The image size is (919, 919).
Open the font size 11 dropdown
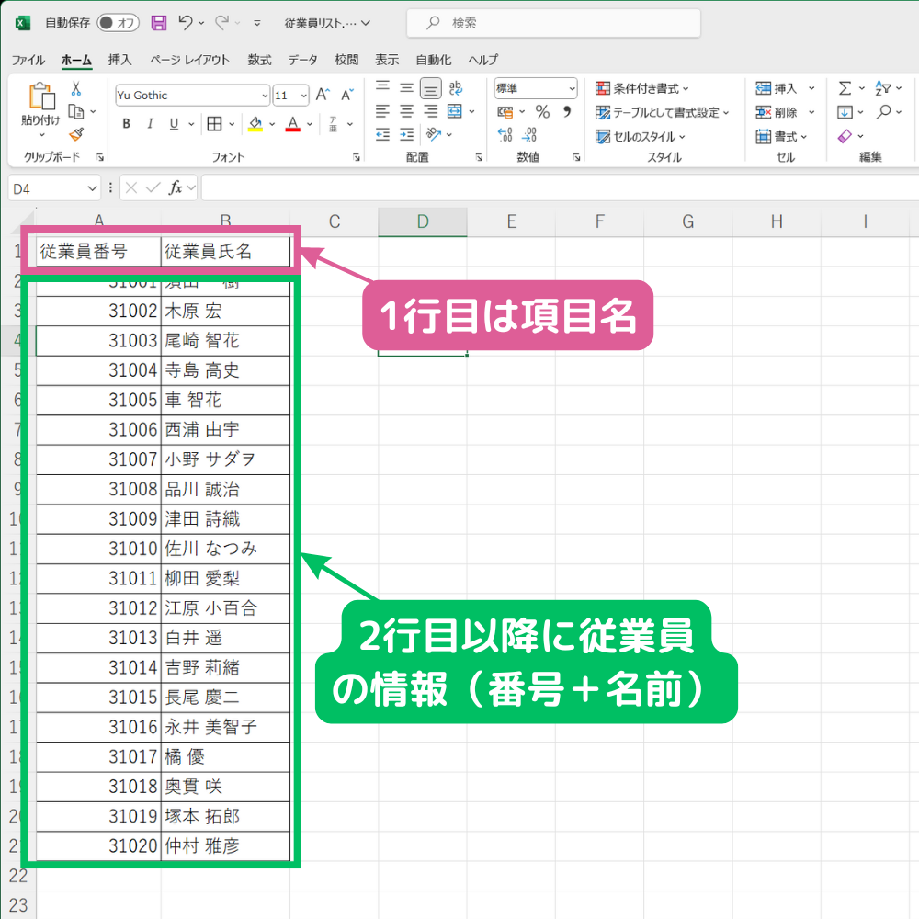click(303, 96)
